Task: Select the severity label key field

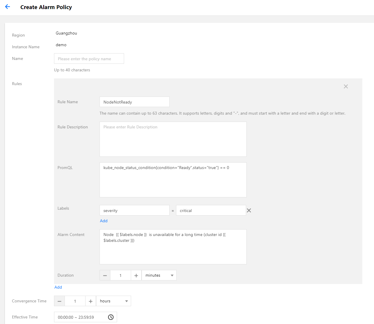Action: click(x=134, y=211)
